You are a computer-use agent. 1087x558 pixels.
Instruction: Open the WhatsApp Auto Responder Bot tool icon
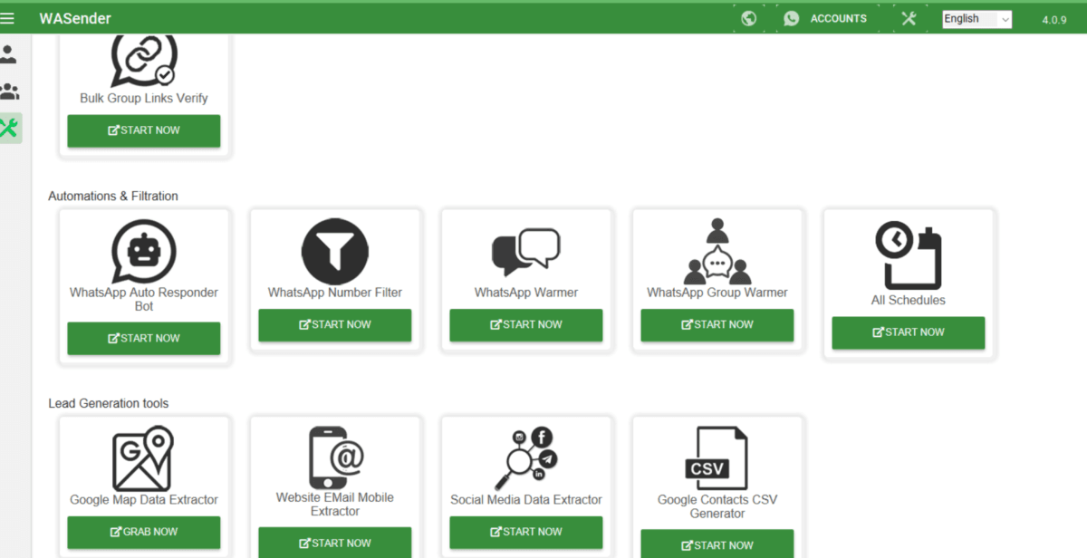tap(143, 249)
